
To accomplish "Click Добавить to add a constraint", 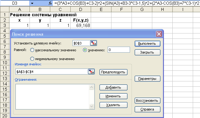I will point(113,88).
